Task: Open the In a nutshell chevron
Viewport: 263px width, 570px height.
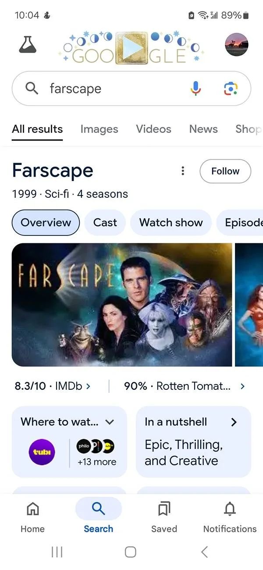Action: tap(234, 422)
